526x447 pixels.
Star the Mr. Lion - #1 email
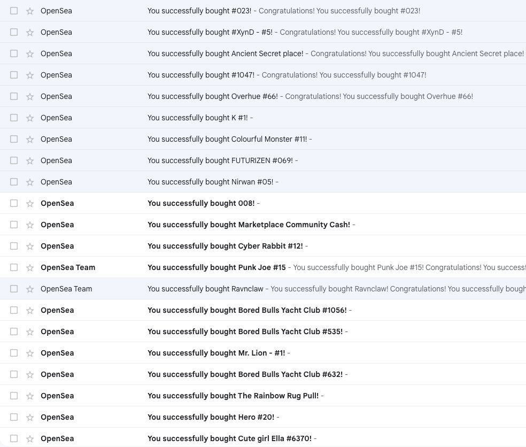click(x=30, y=353)
